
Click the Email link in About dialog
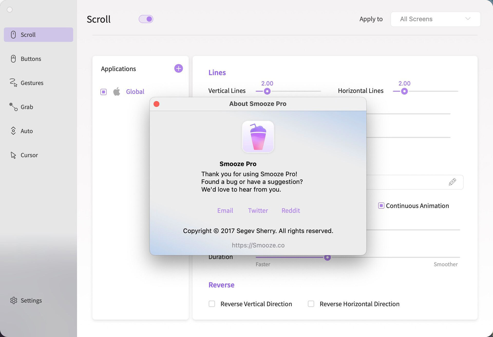click(225, 210)
